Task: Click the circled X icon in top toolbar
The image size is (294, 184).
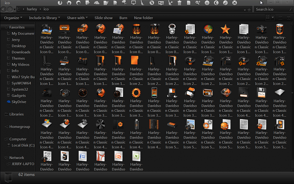Action: pos(234,3)
